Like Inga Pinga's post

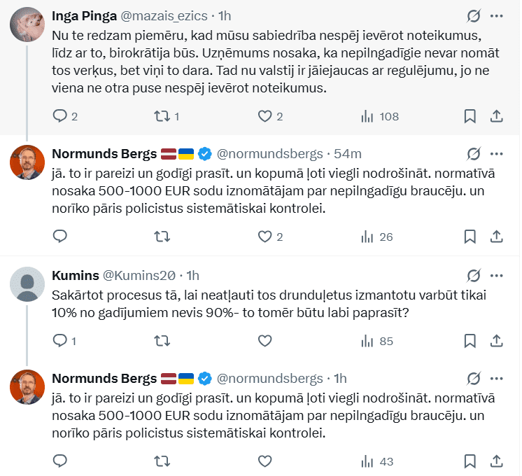point(264,116)
